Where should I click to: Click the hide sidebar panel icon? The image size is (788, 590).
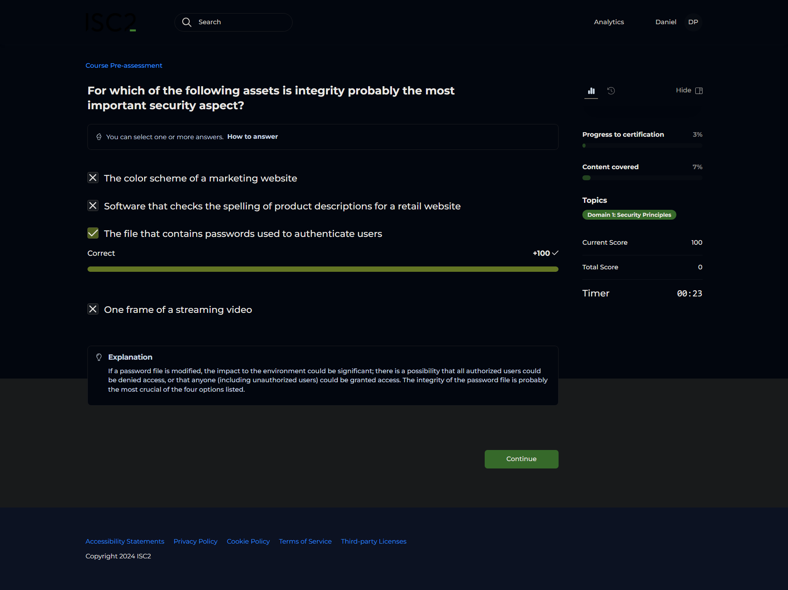coord(699,91)
